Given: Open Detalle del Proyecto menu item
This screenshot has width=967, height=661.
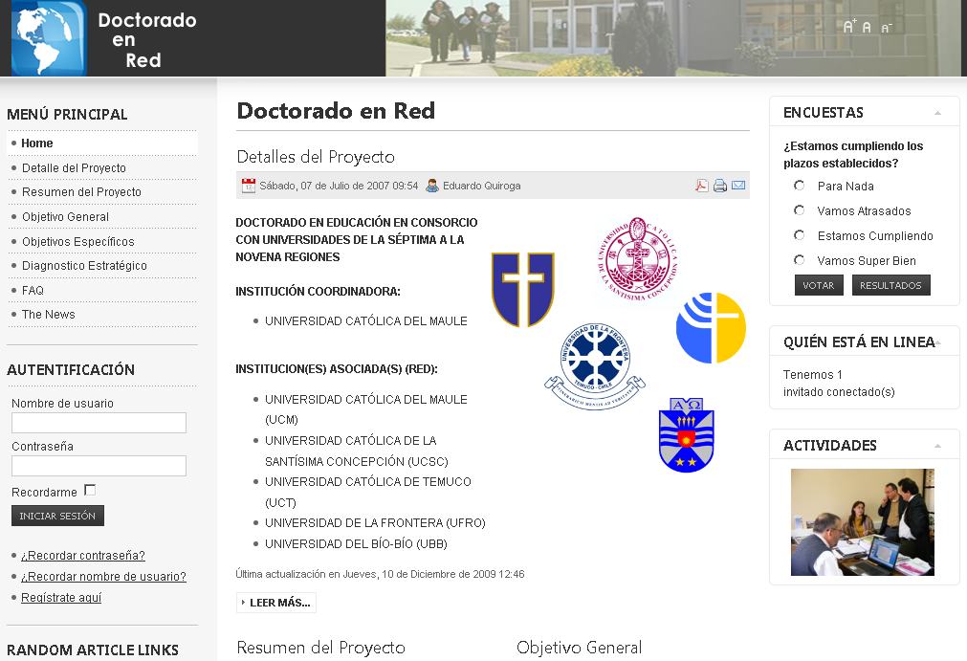Looking at the screenshot, I should 102,167.
